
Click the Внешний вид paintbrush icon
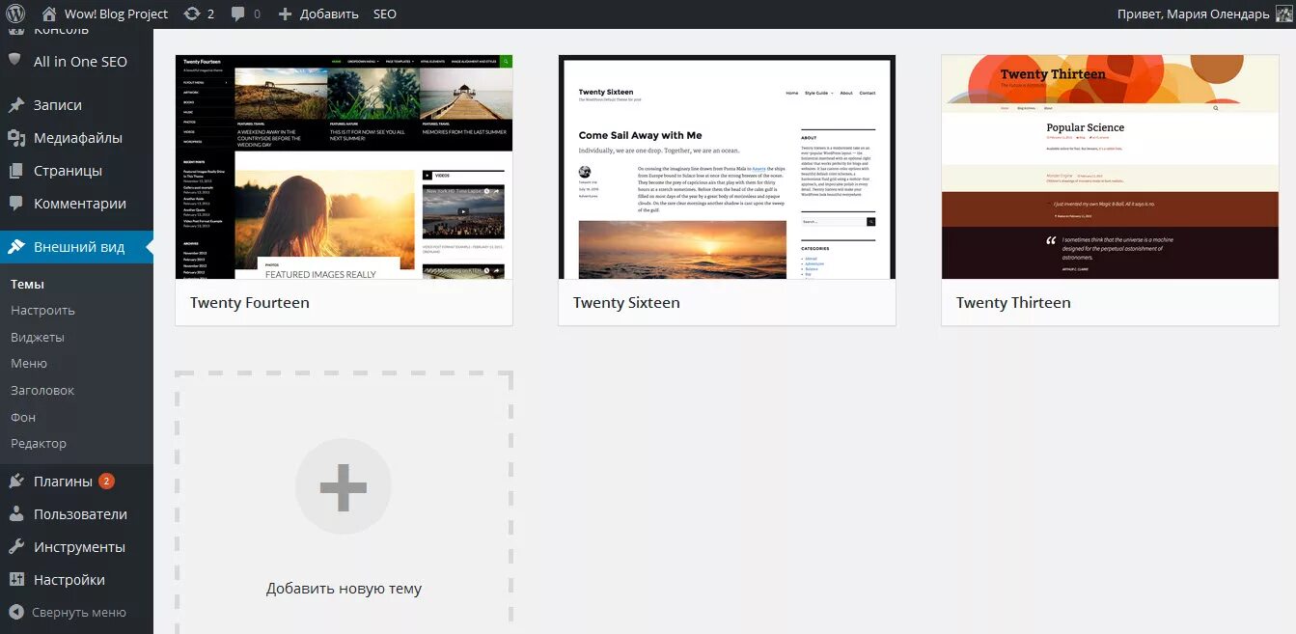pyautogui.click(x=15, y=247)
